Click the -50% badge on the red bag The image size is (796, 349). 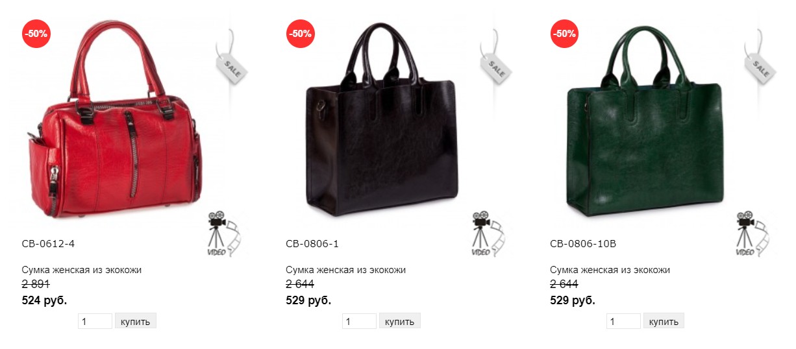point(36,34)
